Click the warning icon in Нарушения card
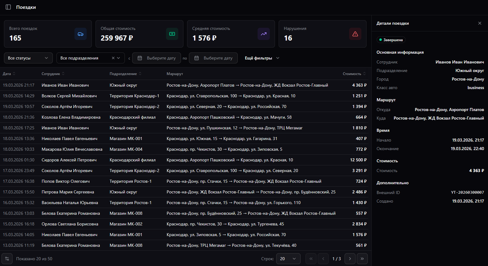This screenshot has width=488, height=266. point(355,34)
